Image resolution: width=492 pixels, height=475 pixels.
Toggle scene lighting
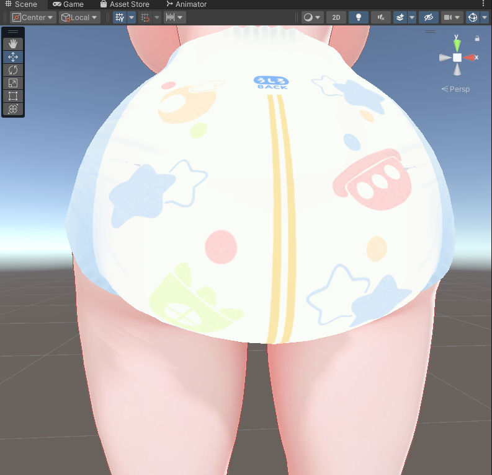[359, 17]
